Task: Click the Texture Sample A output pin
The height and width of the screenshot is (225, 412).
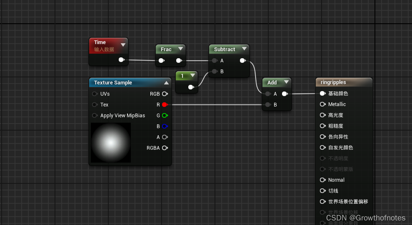Action: pyautogui.click(x=165, y=137)
